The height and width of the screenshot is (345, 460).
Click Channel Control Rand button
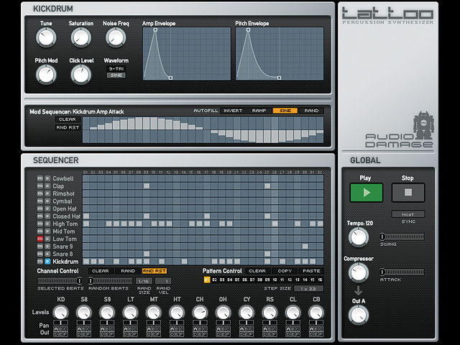coord(128,271)
